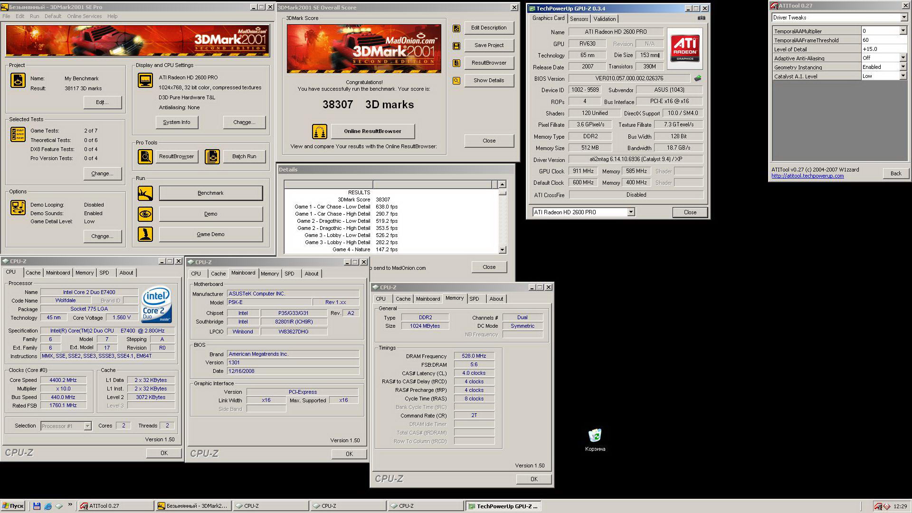
Task: Open Adaptive Anti-Aliasing dropdown
Action: point(903,58)
